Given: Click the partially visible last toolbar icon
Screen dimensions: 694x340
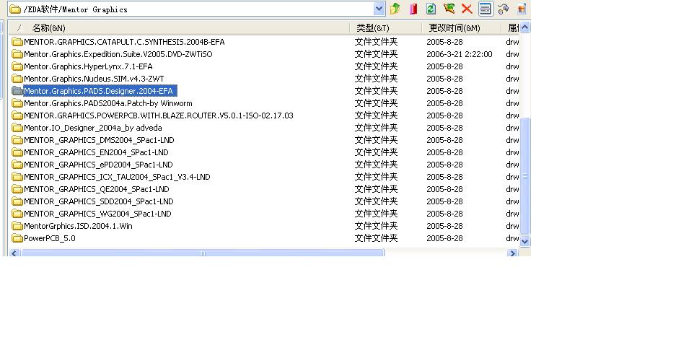Looking at the screenshot, I should click(522, 9).
